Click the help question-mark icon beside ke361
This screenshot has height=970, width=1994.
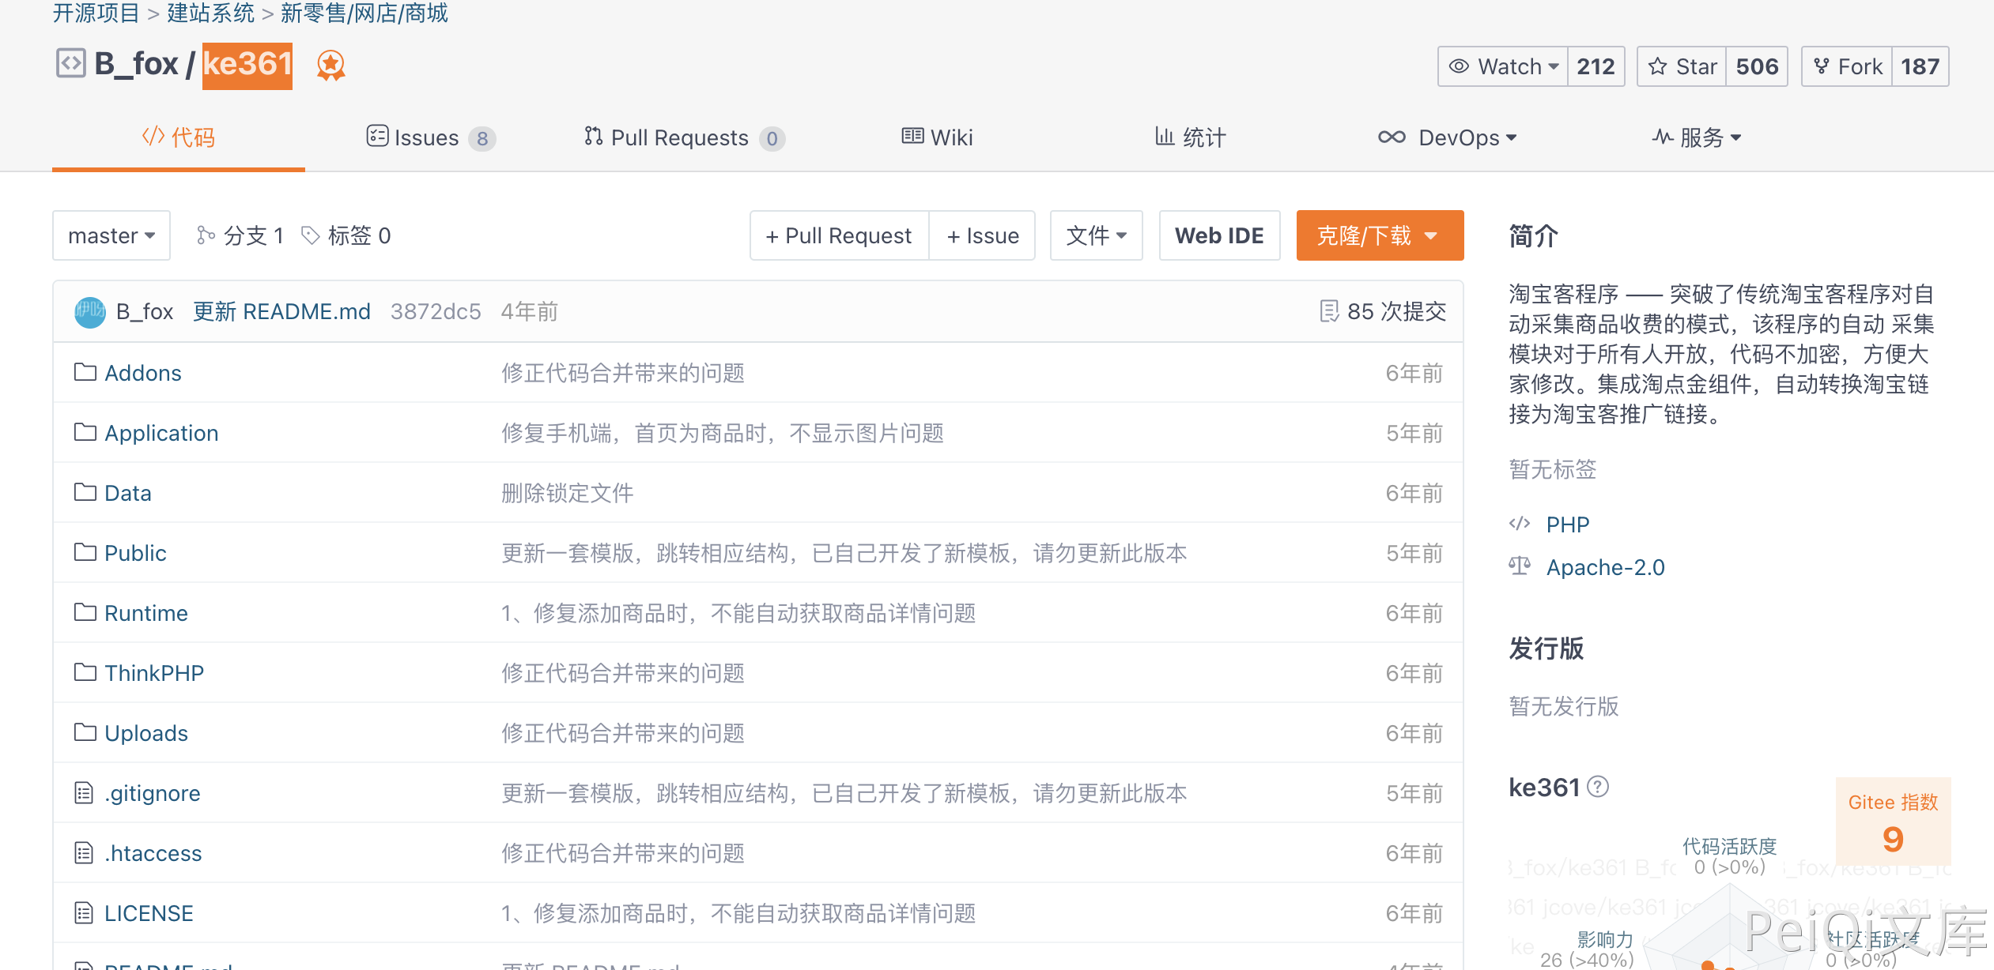click(x=1598, y=787)
